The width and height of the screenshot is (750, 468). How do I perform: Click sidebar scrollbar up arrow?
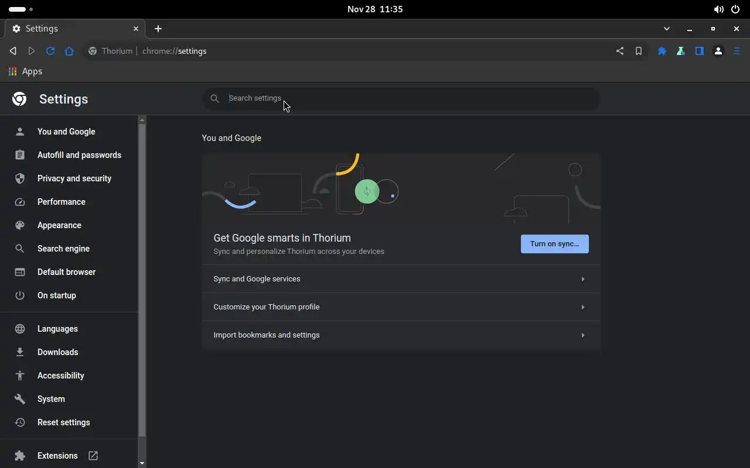(142, 120)
